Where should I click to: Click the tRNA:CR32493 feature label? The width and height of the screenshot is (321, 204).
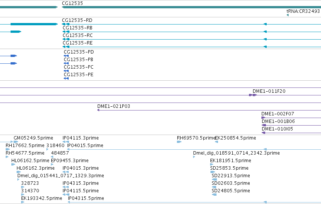(x=303, y=11)
